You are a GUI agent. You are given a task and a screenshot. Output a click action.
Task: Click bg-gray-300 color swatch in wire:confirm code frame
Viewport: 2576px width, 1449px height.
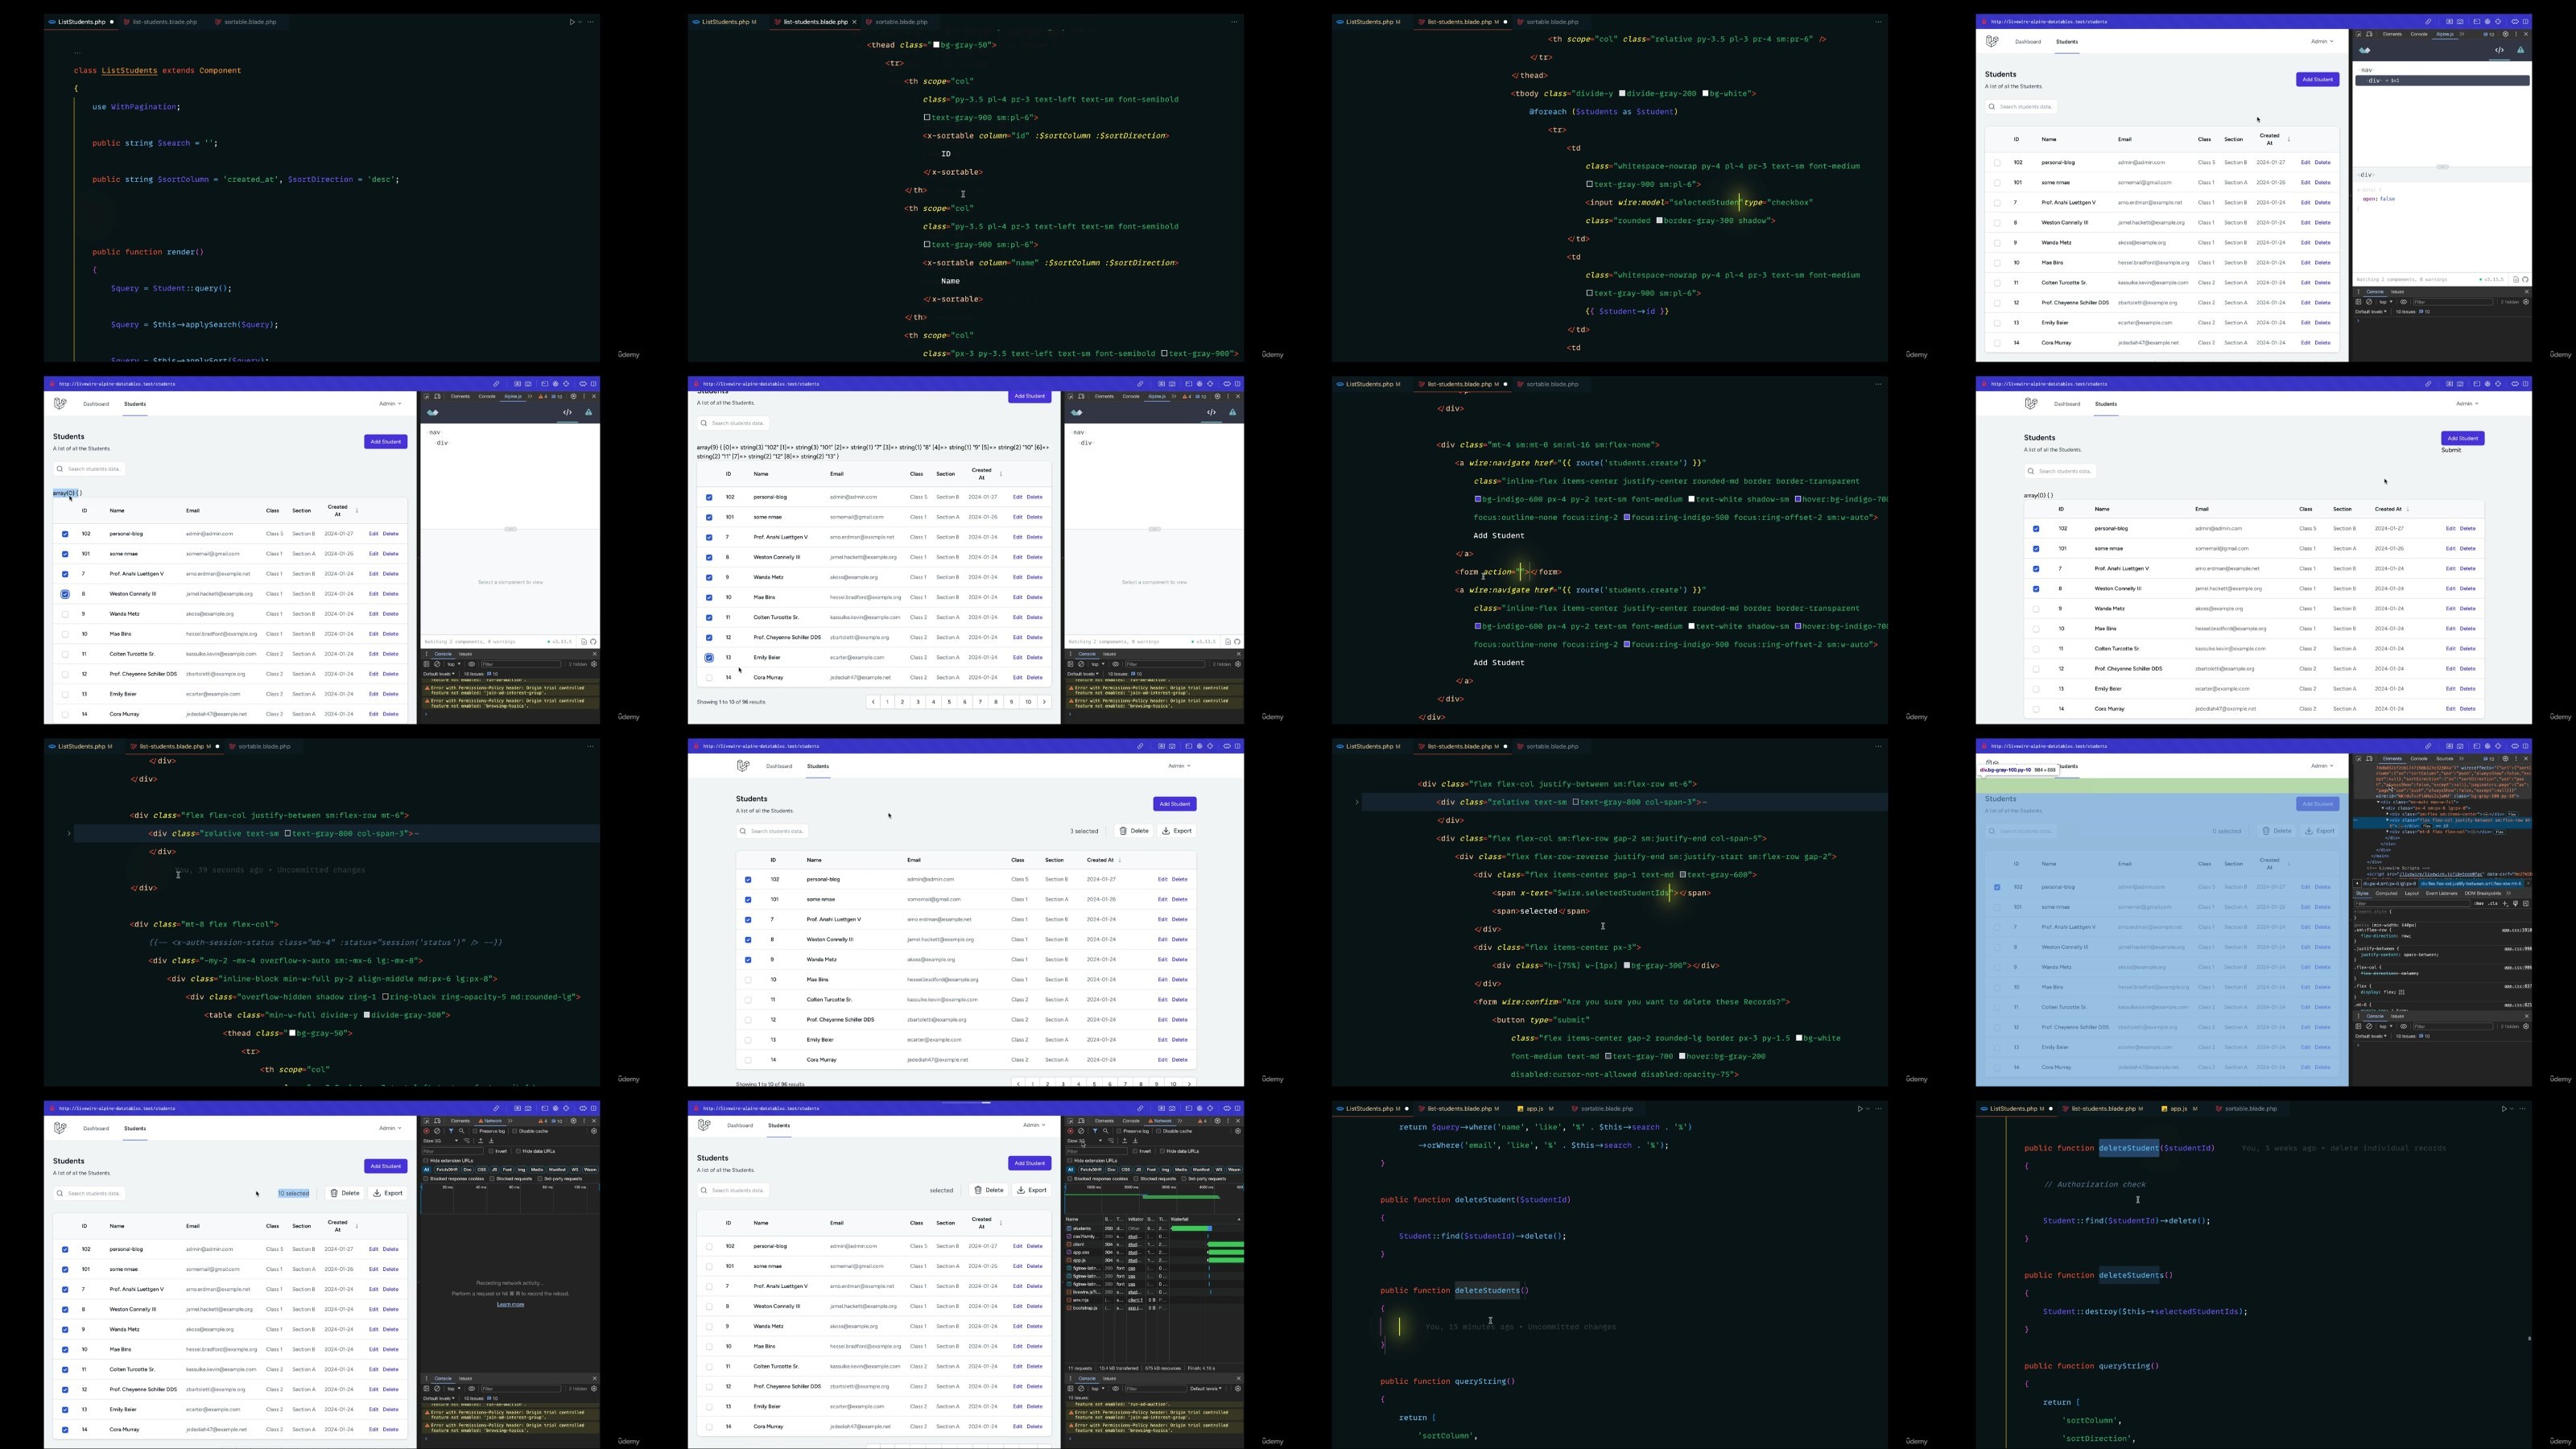pyautogui.click(x=1627, y=966)
